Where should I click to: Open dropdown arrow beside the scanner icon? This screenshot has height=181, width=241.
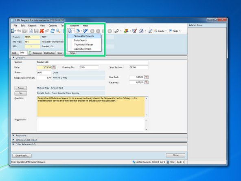pyautogui.click(x=81, y=31)
